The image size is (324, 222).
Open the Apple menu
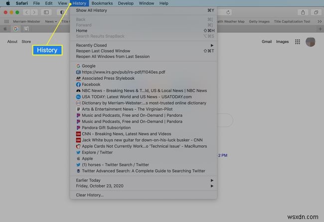[8, 3]
